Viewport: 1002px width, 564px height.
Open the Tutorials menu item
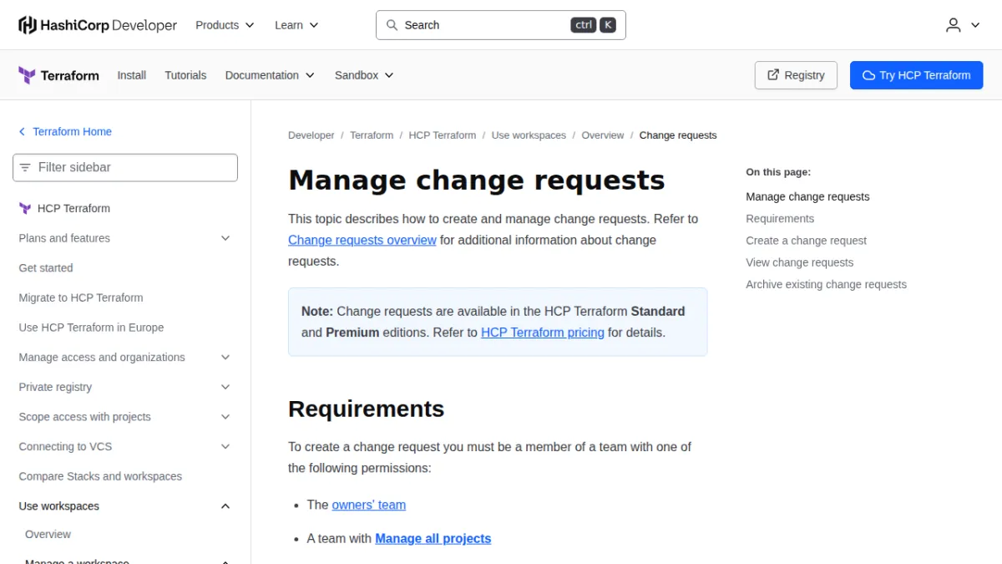click(185, 75)
